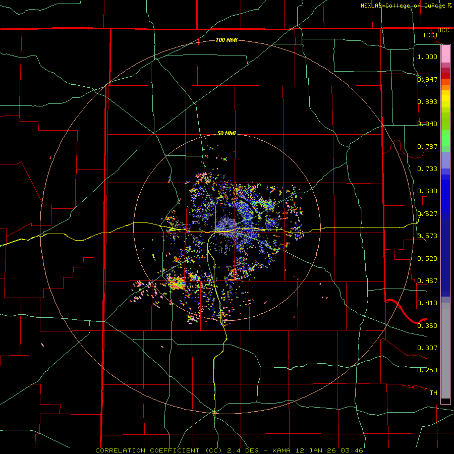Click the 0.360 legend value
This screenshot has height=454, width=454.
coord(427,325)
